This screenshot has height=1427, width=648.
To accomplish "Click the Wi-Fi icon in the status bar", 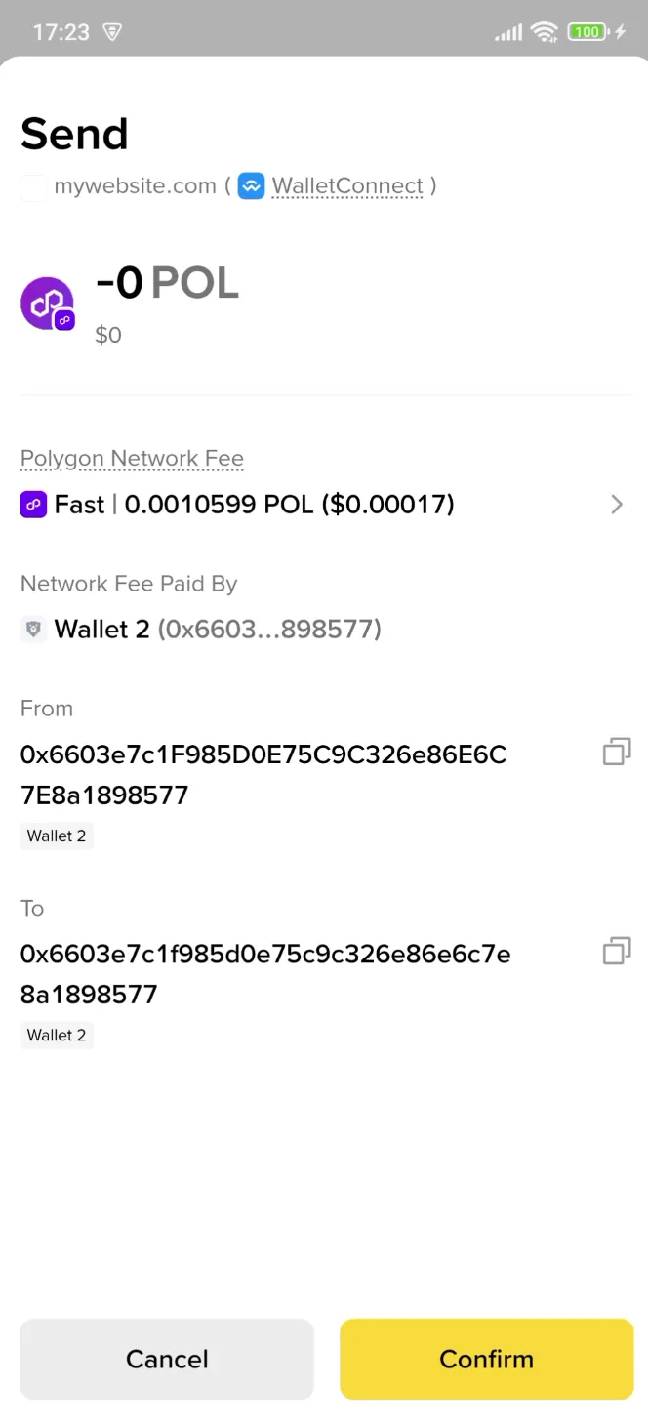I will click(x=545, y=31).
